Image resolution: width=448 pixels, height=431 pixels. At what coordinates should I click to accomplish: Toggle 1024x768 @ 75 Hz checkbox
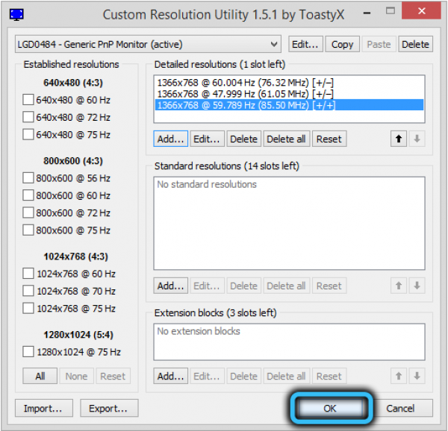[28, 309]
